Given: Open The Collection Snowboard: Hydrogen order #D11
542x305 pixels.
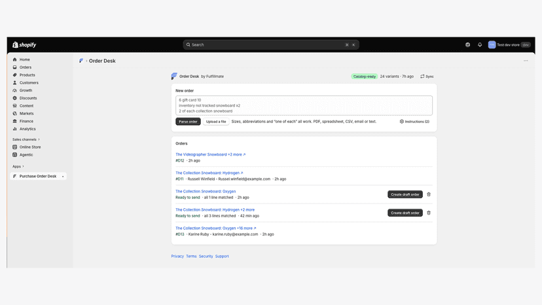Looking at the screenshot, I should click(209, 173).
